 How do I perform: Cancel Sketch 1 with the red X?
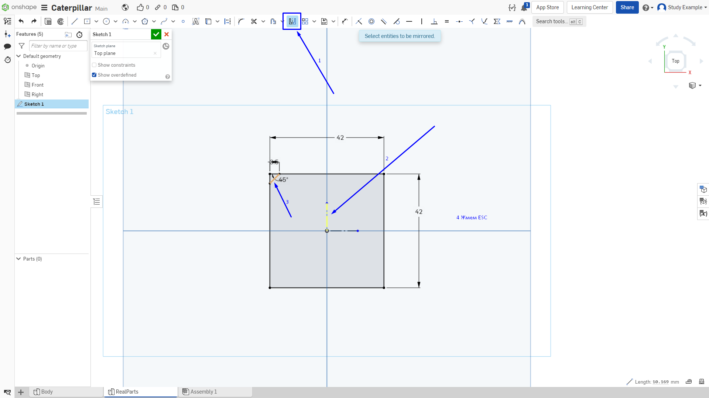pos(167,34)
